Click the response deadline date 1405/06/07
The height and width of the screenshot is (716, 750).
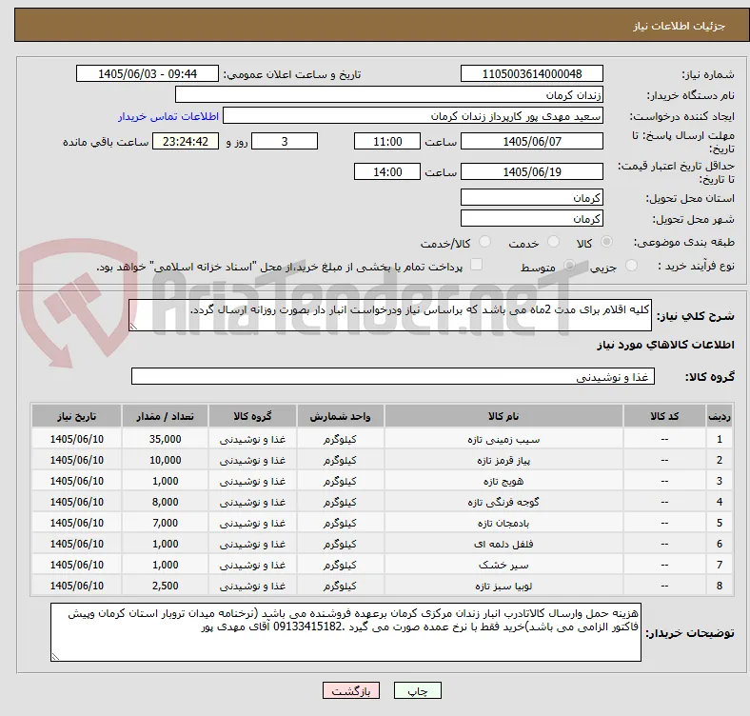[x=531, y=142]
